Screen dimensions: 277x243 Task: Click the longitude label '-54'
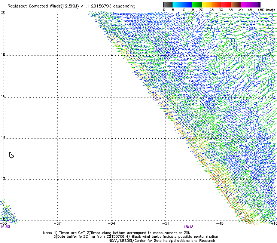[112, 224]
